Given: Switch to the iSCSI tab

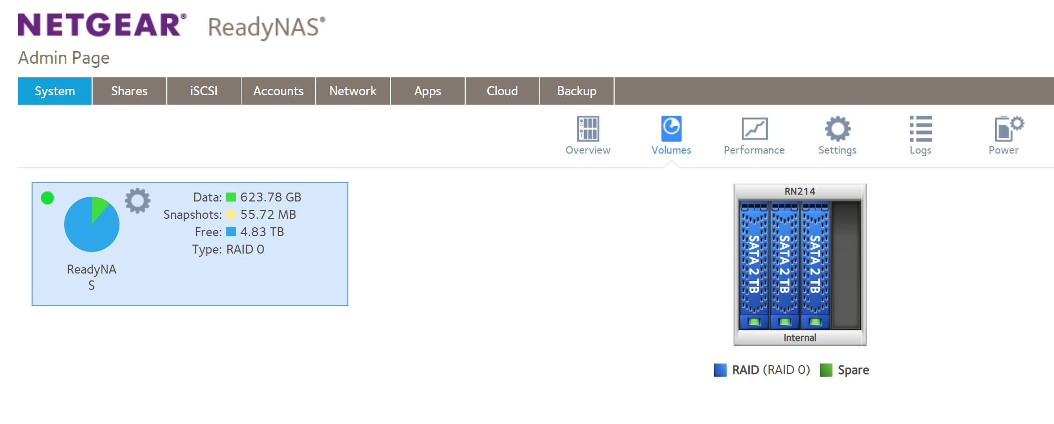Looking at the screenshot, I should [x=204, y=91].
